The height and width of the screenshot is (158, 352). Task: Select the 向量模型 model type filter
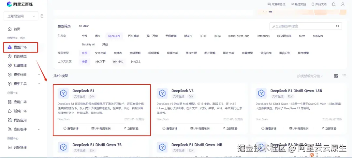(247, 53)
